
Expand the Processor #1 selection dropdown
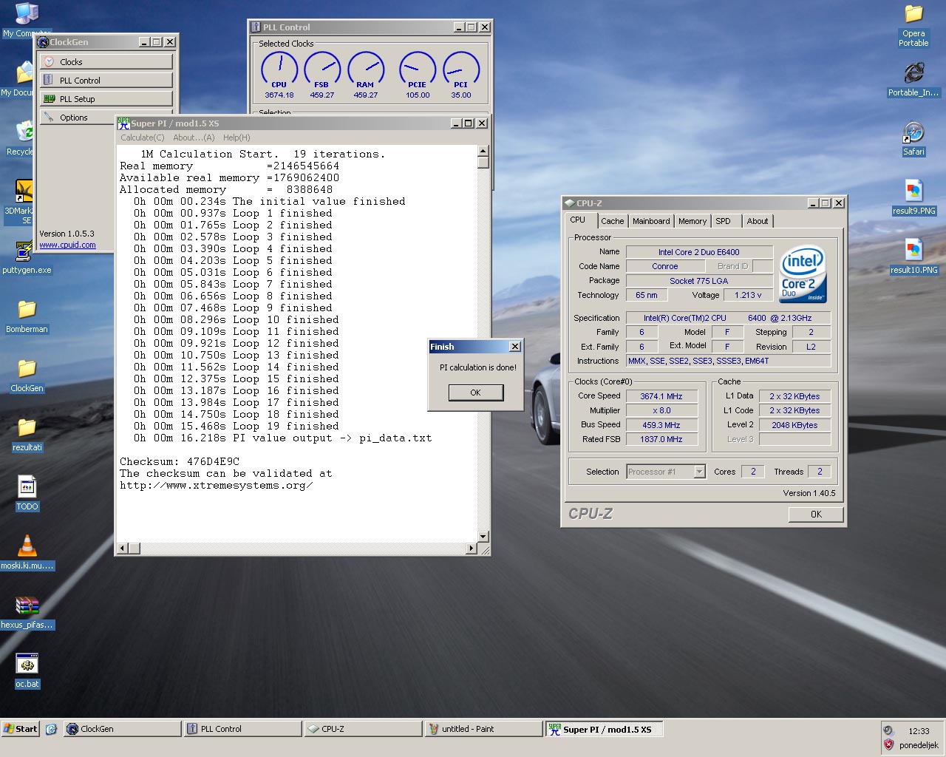[x=699, y=472]
